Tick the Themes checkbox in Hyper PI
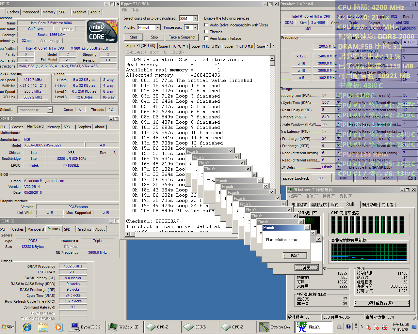The image size is (418, 334). pyautogui.click(x=206, y=32)
